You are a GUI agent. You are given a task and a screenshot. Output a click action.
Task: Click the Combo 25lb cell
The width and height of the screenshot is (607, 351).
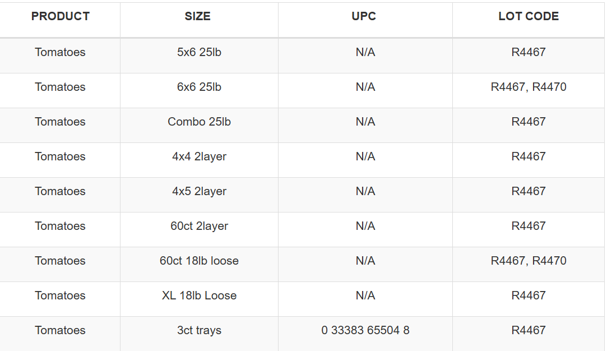tap(199, 122)
